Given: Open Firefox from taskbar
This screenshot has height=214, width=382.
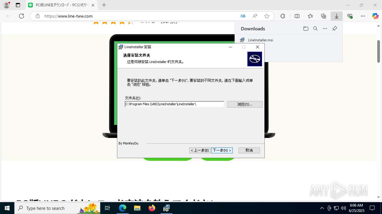Looking at the screenshot, I should [x=152, y=208].
